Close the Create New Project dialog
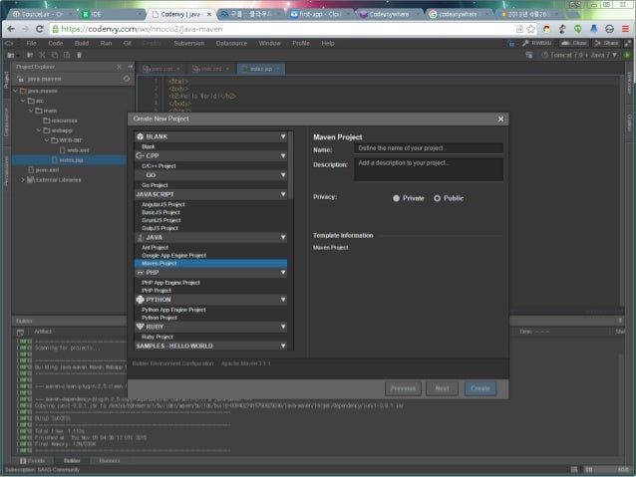Image resolution: width=636 pixels, height=477 pixels. 500,119
